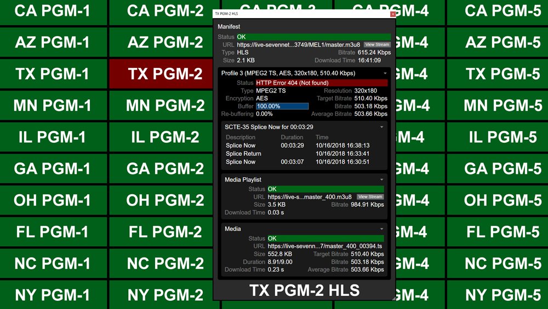Click the resolution value 320x180

(366, 91)
